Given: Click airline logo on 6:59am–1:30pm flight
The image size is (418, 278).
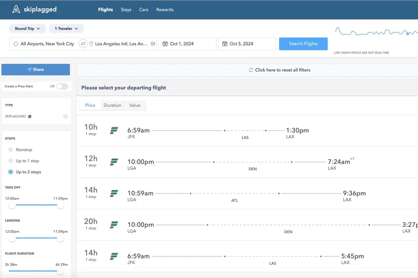Looking at the screenshot, I should coord(114,131).
